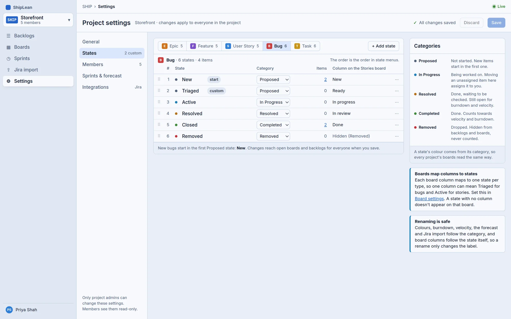Click the Boards grid icon in sidebar
Screen dimensions: 511x319
[8, 47]
